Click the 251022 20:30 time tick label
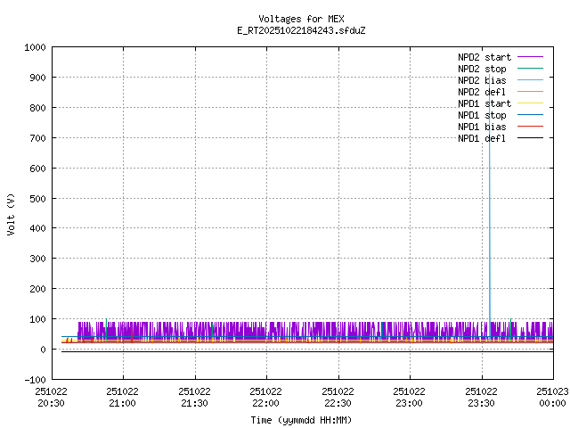570x428 pixels. [51, 396]
